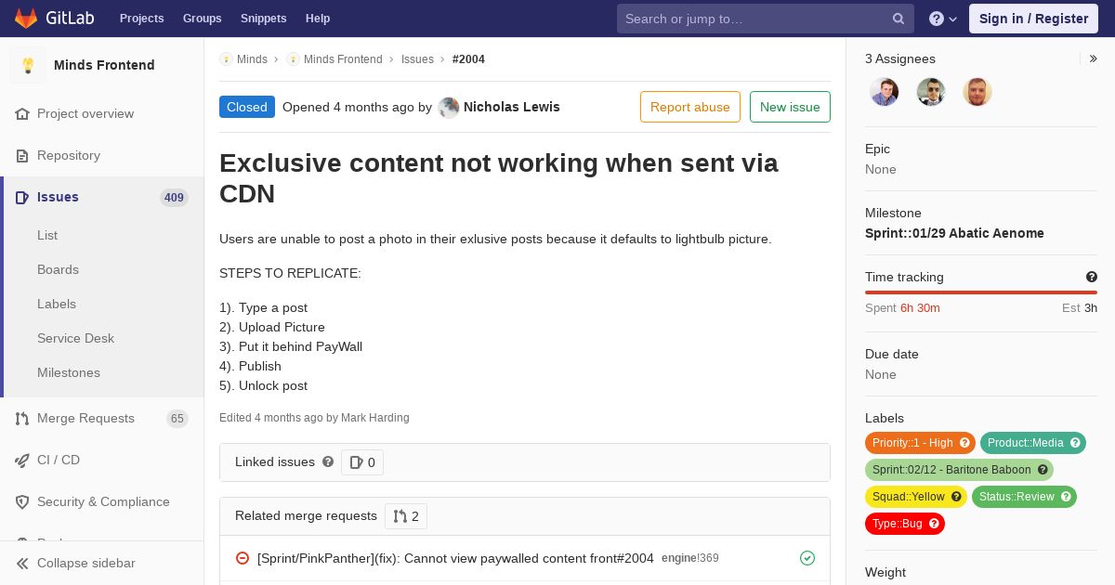The height and width of the screenshot is (585, 1115).
Task: Open Minds Frontend project avatar
Action: click(28, 65)
